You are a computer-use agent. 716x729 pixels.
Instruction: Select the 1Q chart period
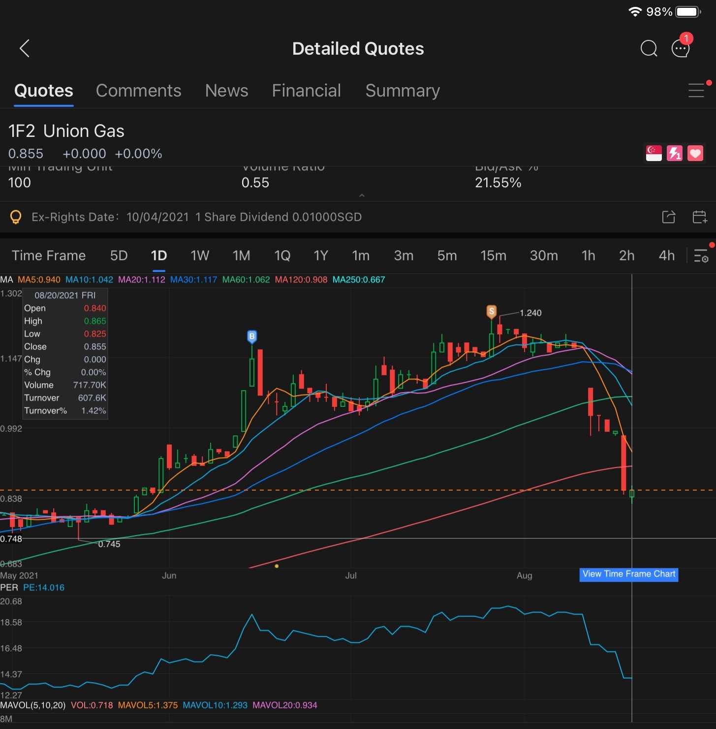(x=282, y=256)
